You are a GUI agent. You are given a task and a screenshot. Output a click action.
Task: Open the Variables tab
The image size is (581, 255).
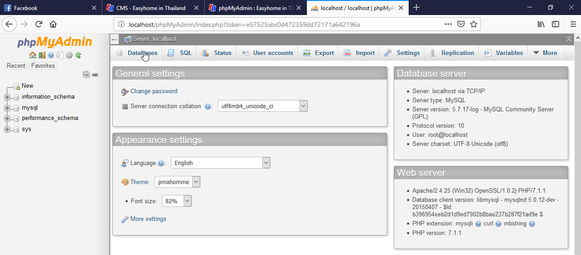coord(503,53)
